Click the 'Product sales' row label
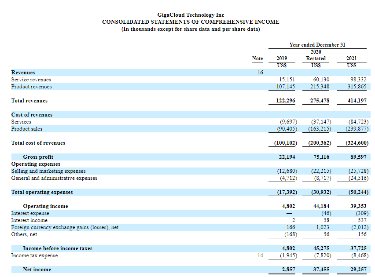The image size is (375, 277). click(27, 129)
